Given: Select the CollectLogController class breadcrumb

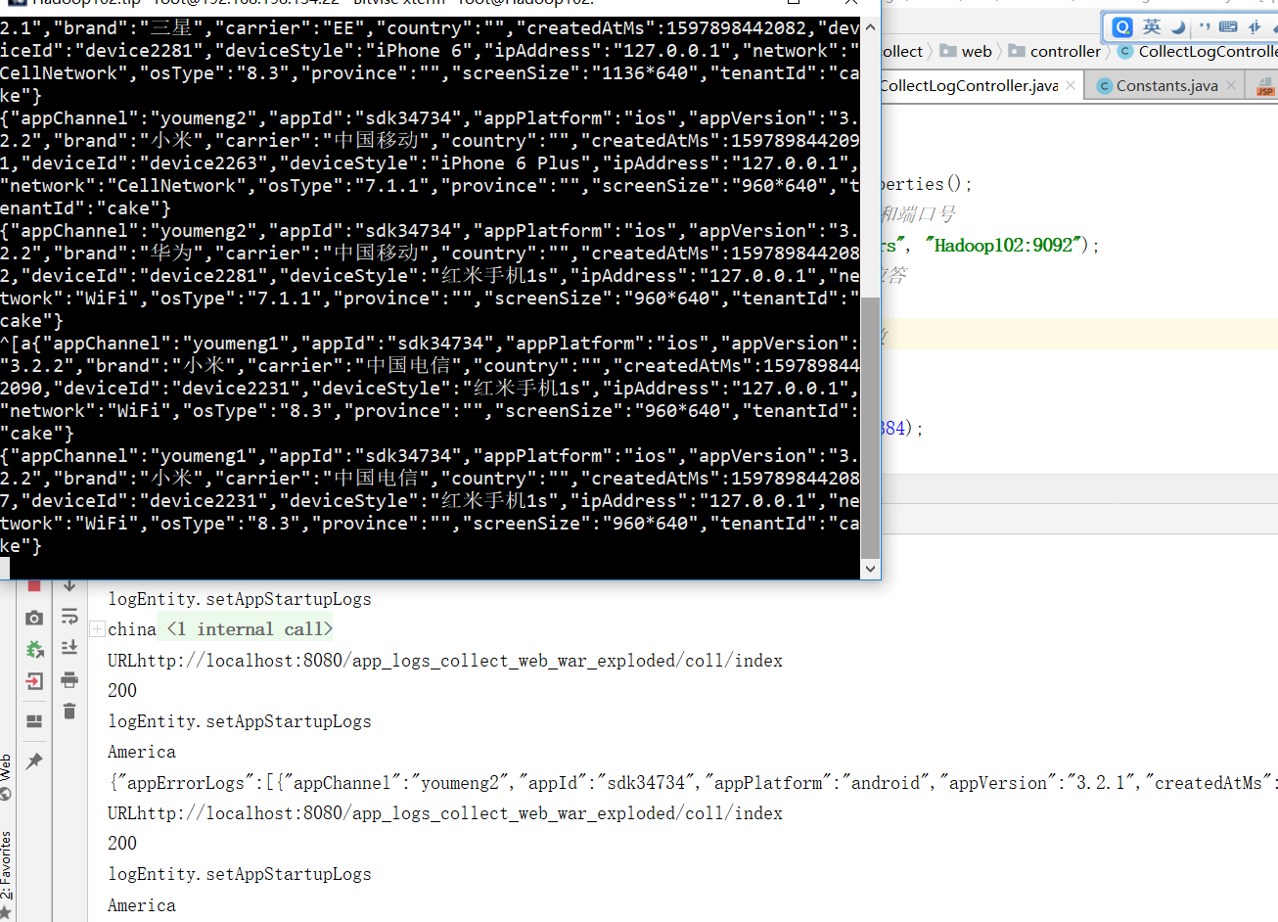Looking at the screenshot, I should [x=1198, y=51].
